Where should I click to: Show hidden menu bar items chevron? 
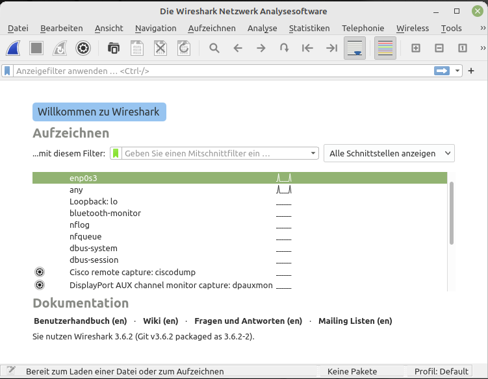[x=483, y=28]
